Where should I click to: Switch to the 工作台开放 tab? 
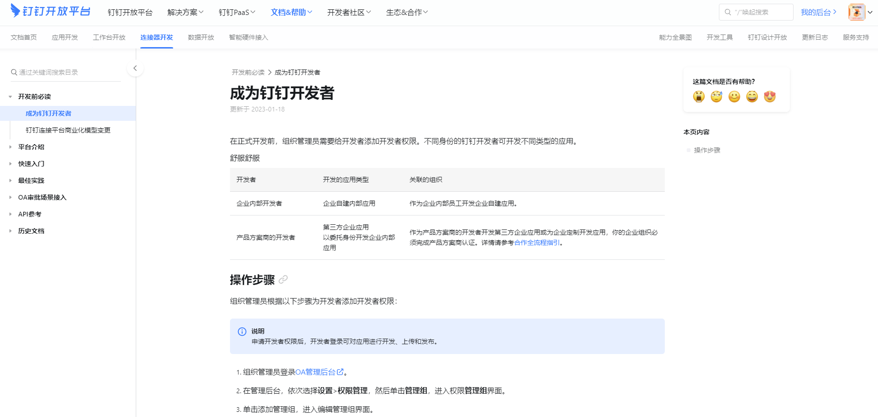[x=109, y=37]
